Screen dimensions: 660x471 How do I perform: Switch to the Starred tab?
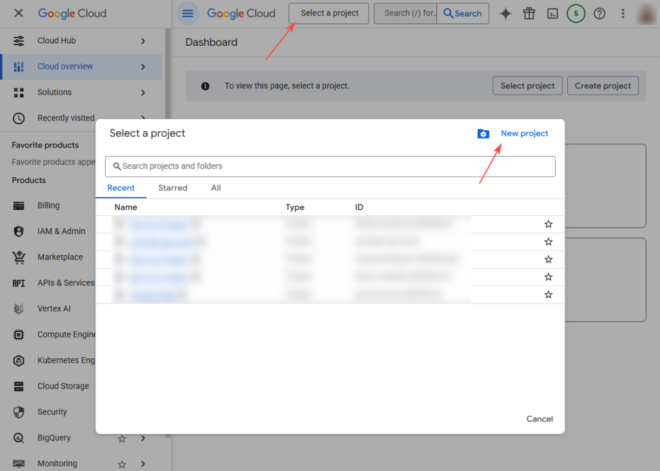coord(173,188)
